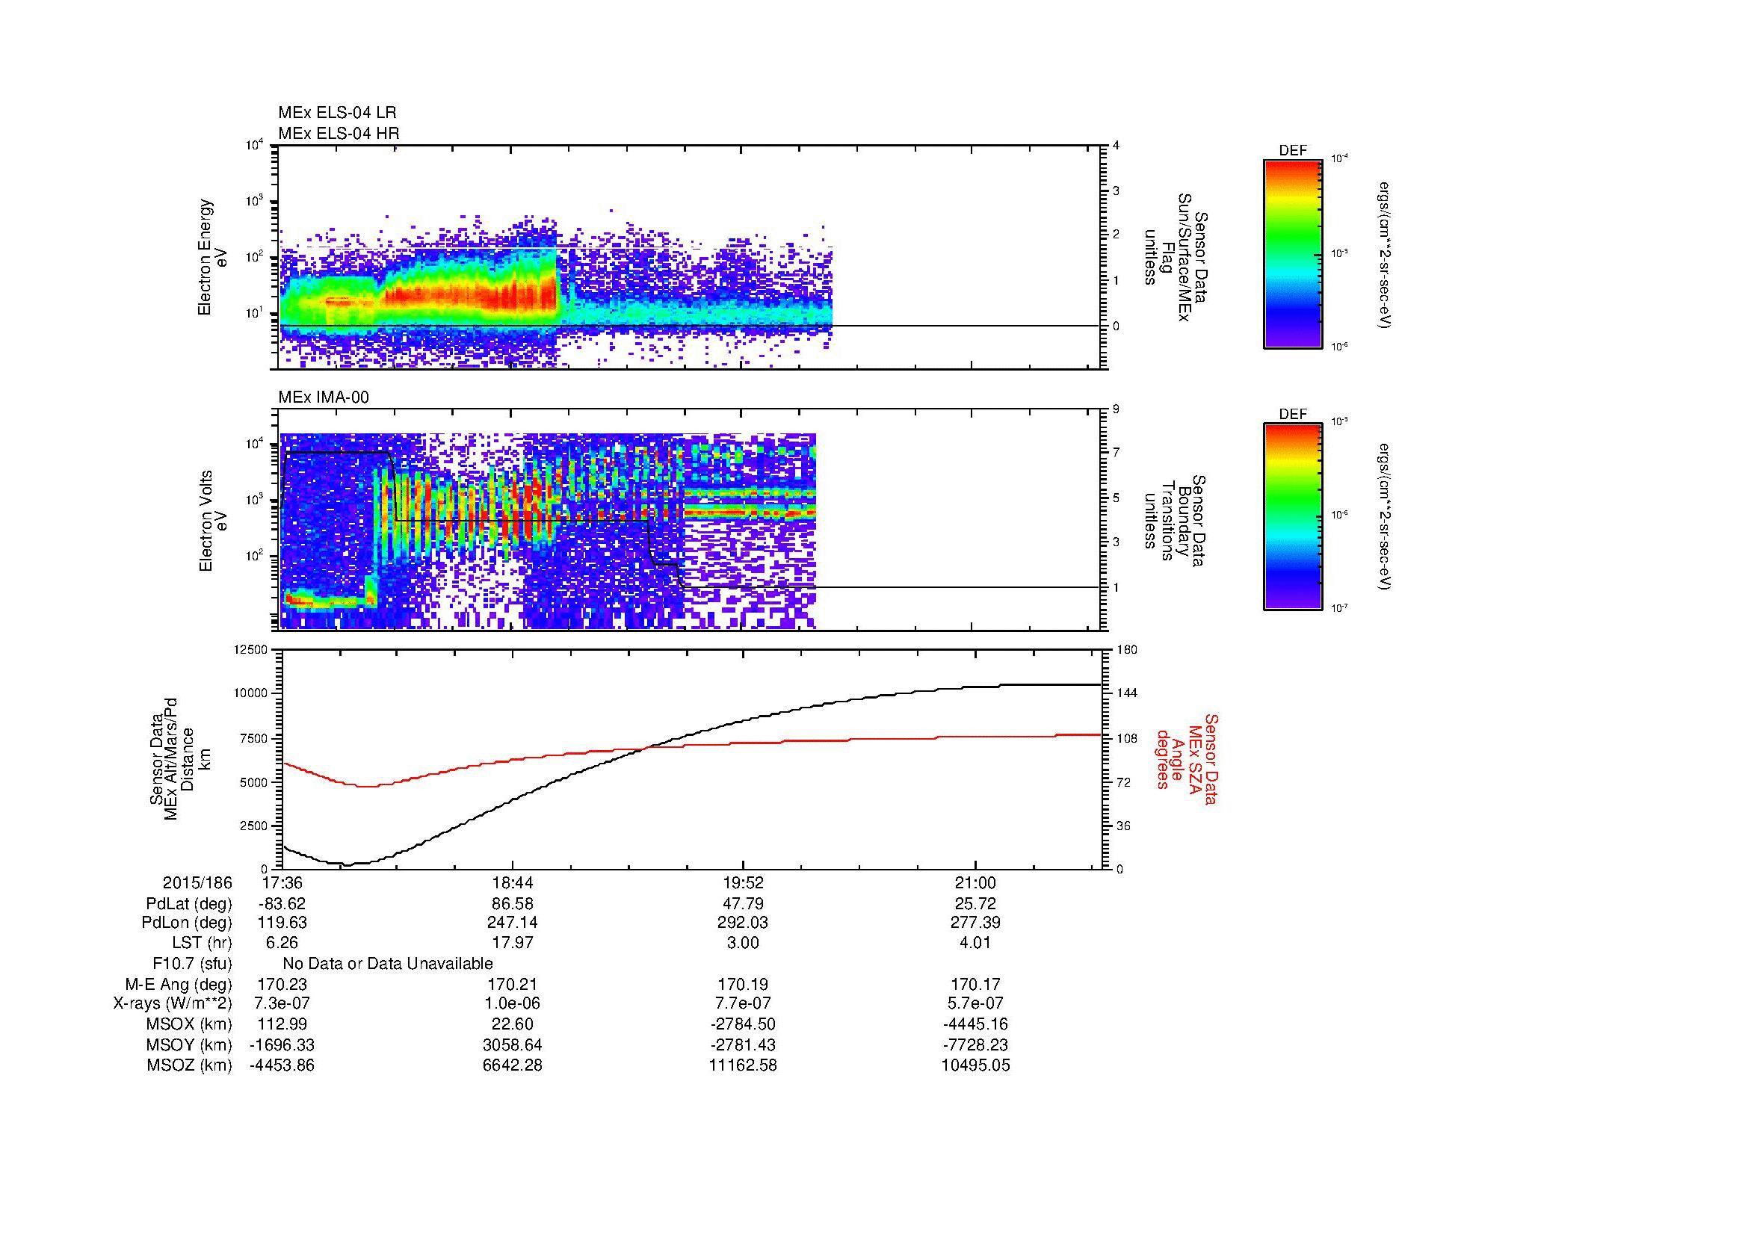Image resolution: width=1748 pixels, height=1235 pixels.
Task: Click time tick label '19:52'
Action: pos(743,882)
